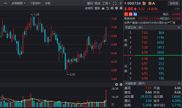The height and width of the screenshot is (108, 182).
Task: Zoom out chart with minus icon
Action: [117, 8]
